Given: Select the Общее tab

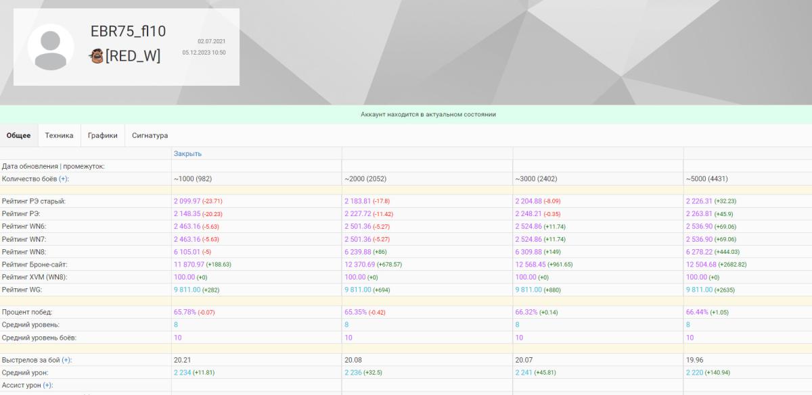Looking at the screenshot, I should coord(19,135).
